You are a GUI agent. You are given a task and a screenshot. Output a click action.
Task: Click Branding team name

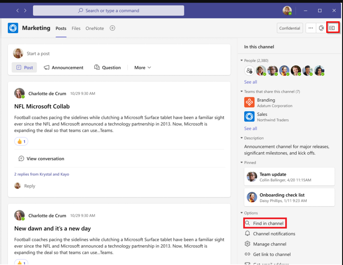(266, 100)
